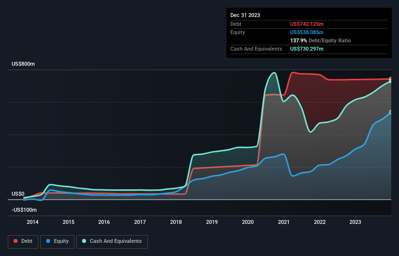Click the -US$100m y-axis label
The image size is (399, 256).
pyautogui.click(x=24, y=210)
